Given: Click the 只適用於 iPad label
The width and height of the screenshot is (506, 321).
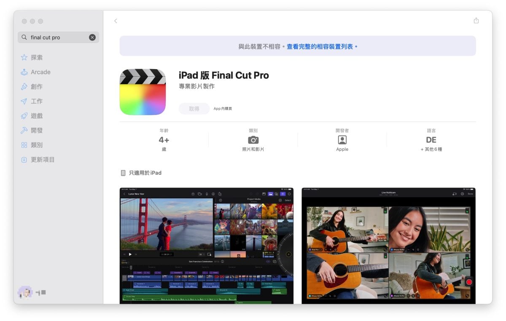Looking at the screenshot, I should 145,173.
